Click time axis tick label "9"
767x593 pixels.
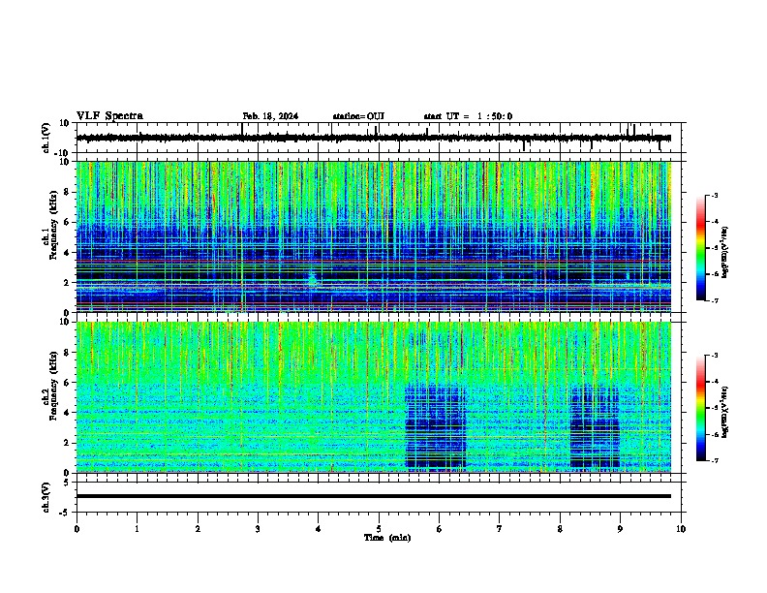click(x=620, y=529)
